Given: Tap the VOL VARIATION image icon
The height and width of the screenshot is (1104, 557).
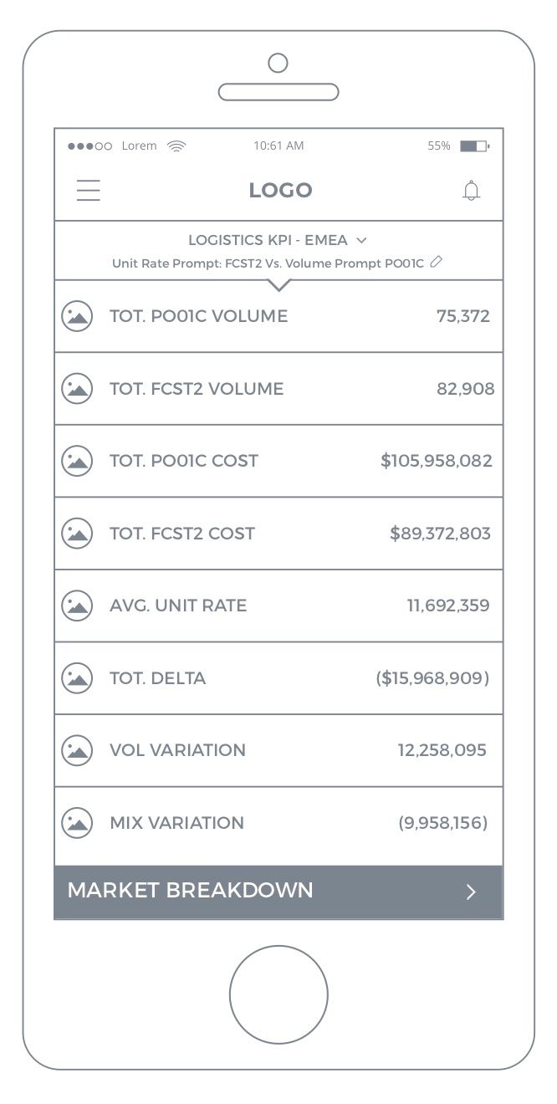Looking at the screenshot, I should 77,750.
